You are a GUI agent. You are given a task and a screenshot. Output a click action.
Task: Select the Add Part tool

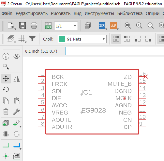(x=6, y=123)
